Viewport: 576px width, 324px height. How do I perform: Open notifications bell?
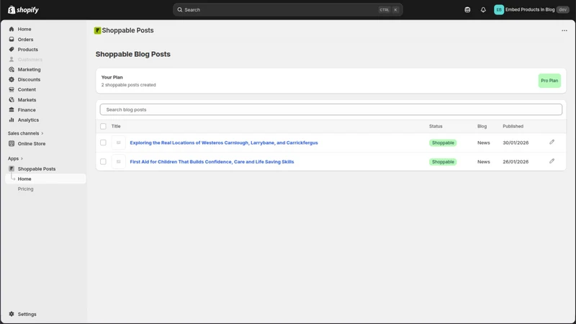point(483,10)
